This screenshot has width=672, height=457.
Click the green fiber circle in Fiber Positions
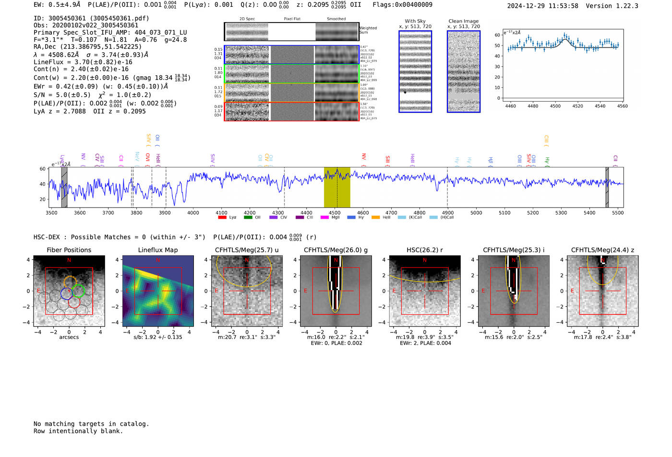[x=78, y=291]
